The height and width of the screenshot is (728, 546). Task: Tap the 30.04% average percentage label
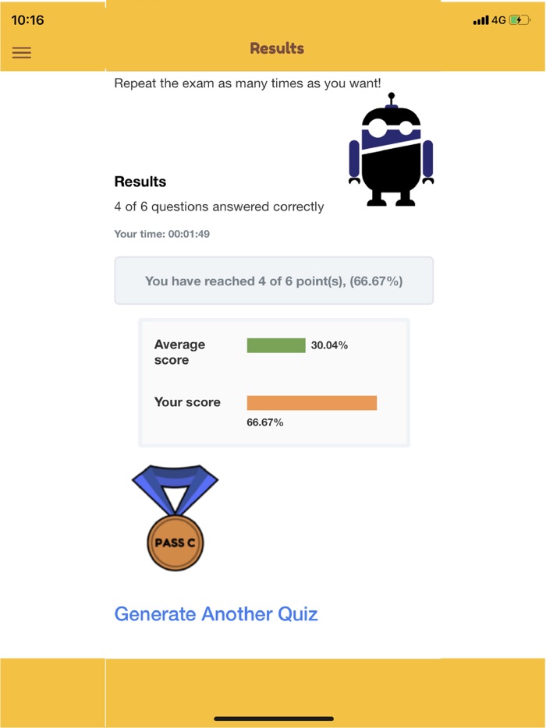[x=329, y=345]
